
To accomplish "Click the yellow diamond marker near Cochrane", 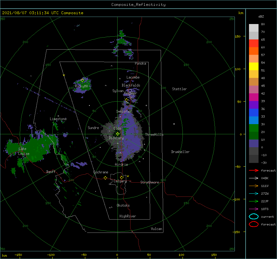I will (105, 178).
